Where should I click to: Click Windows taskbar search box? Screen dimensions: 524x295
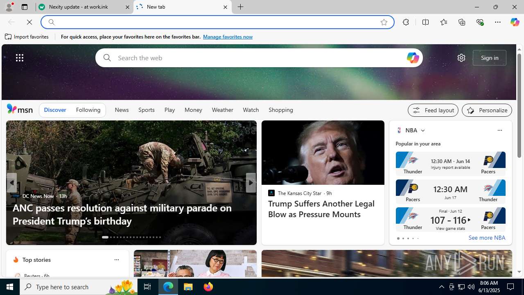[x=78, y=287]
